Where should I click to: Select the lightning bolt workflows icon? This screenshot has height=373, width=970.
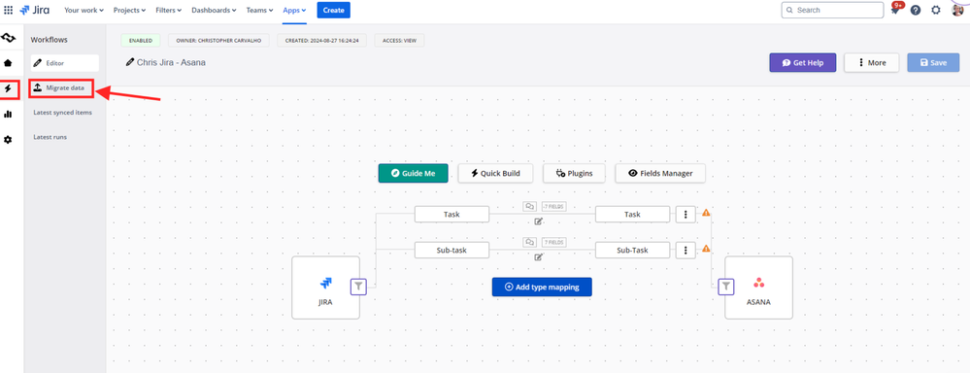click(8, 89)
